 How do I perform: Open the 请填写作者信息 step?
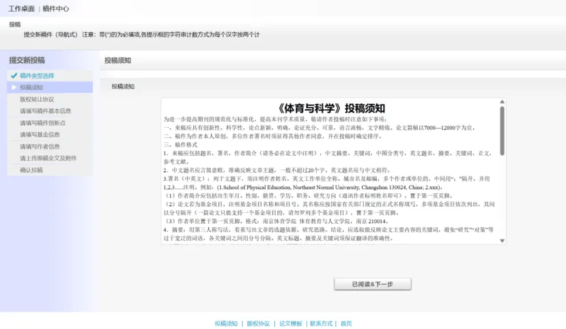tap(40, 146)
